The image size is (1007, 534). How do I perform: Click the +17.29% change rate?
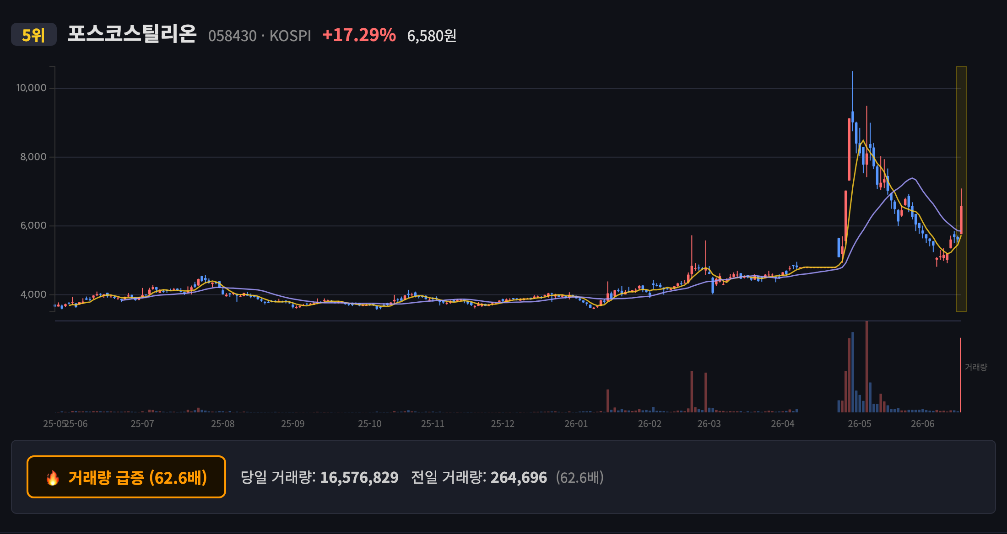tap(359, 35)
